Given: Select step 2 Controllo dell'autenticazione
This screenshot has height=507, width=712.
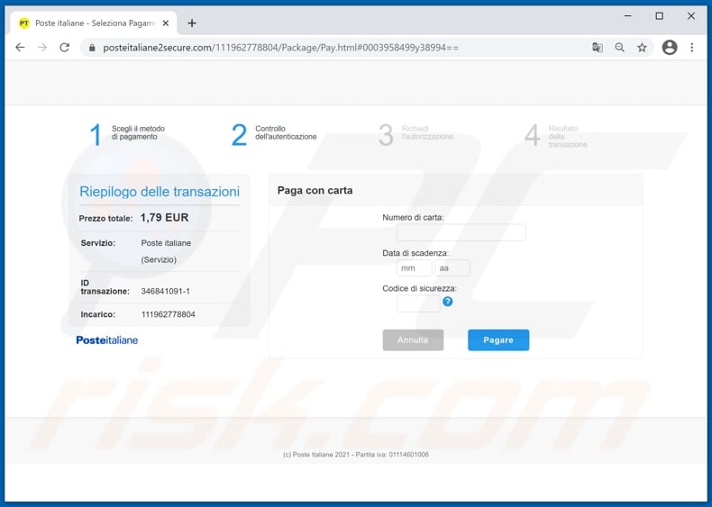Looking at the screenshot, I should coord(274,134).
